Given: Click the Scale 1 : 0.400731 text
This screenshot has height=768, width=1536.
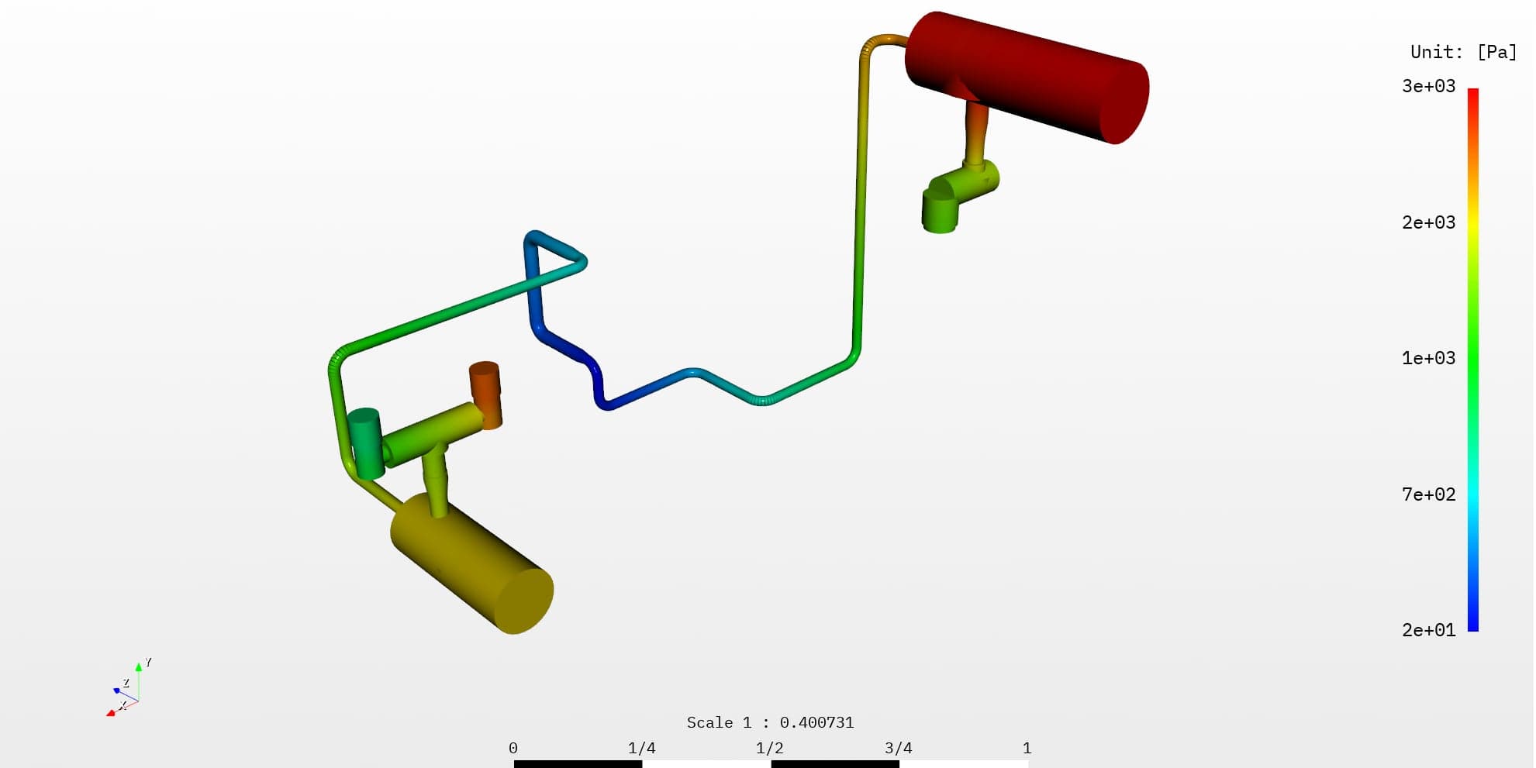Looking at the screenshot, I should pyautogui.click(x=771, y=722).
